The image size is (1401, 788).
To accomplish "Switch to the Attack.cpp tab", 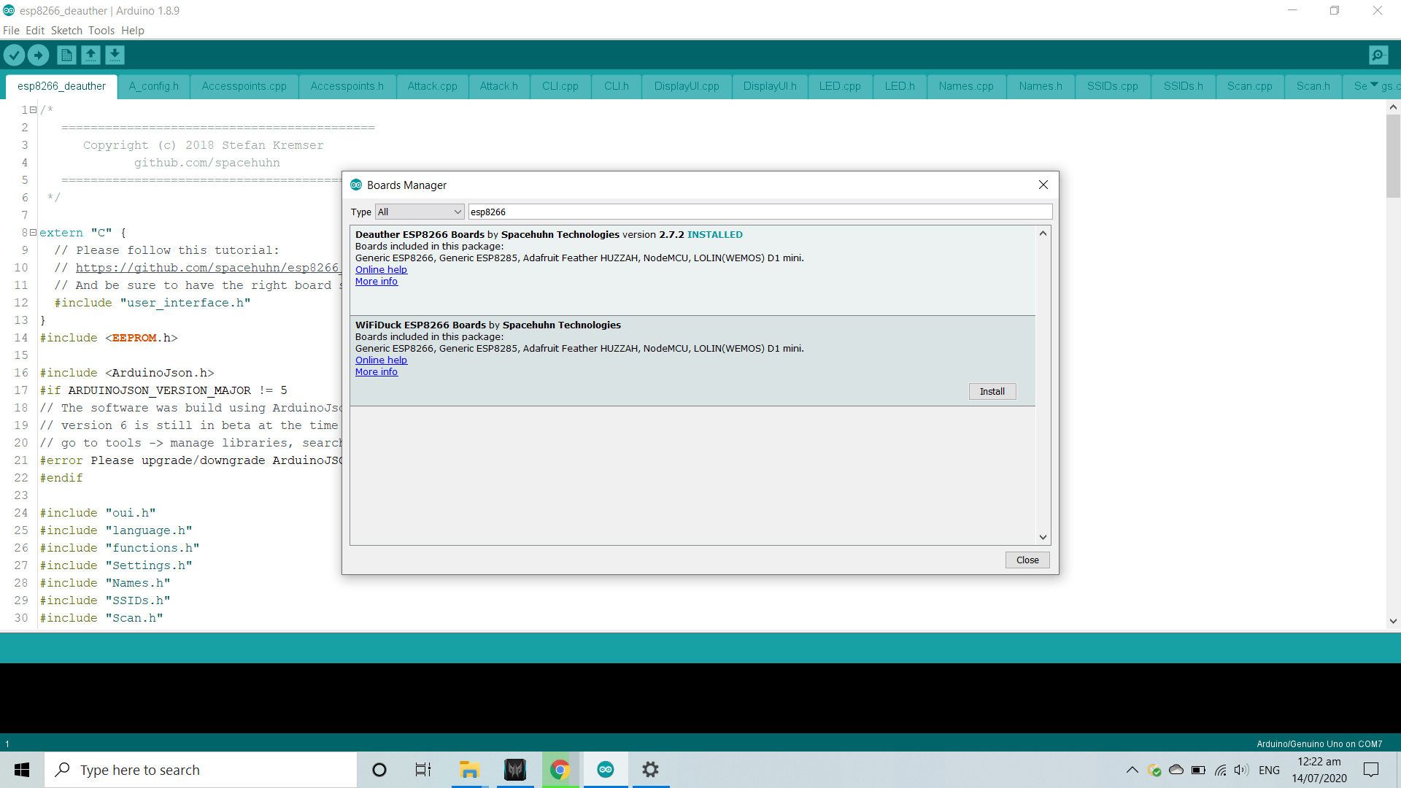I will click(x=432, y=86).
